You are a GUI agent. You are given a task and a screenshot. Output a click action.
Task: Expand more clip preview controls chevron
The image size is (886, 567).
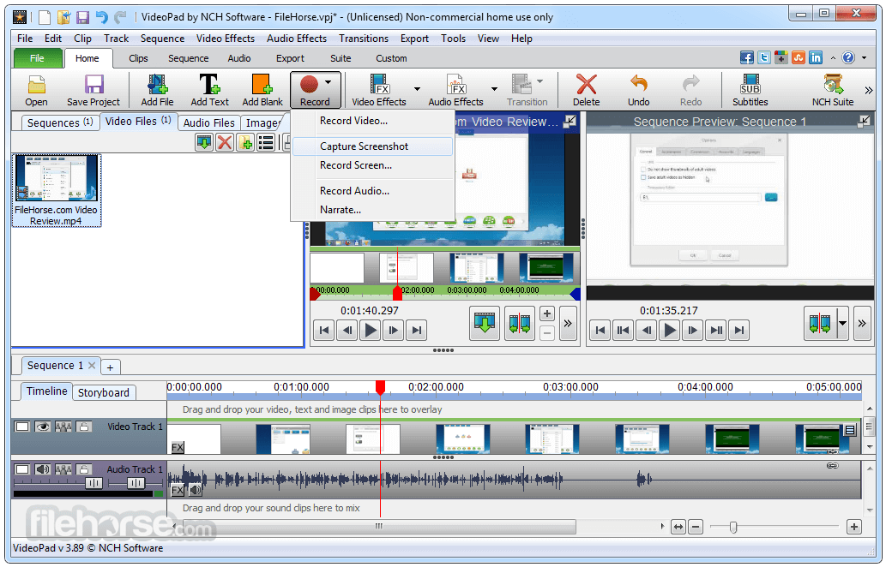(x=568, y=323)
